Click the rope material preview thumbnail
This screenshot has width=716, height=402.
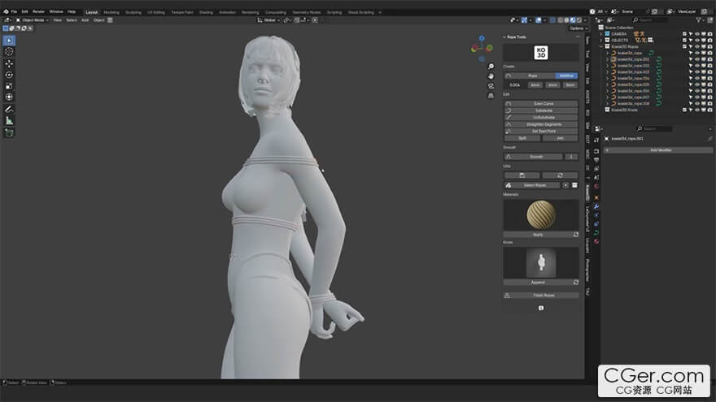(541, 215)
